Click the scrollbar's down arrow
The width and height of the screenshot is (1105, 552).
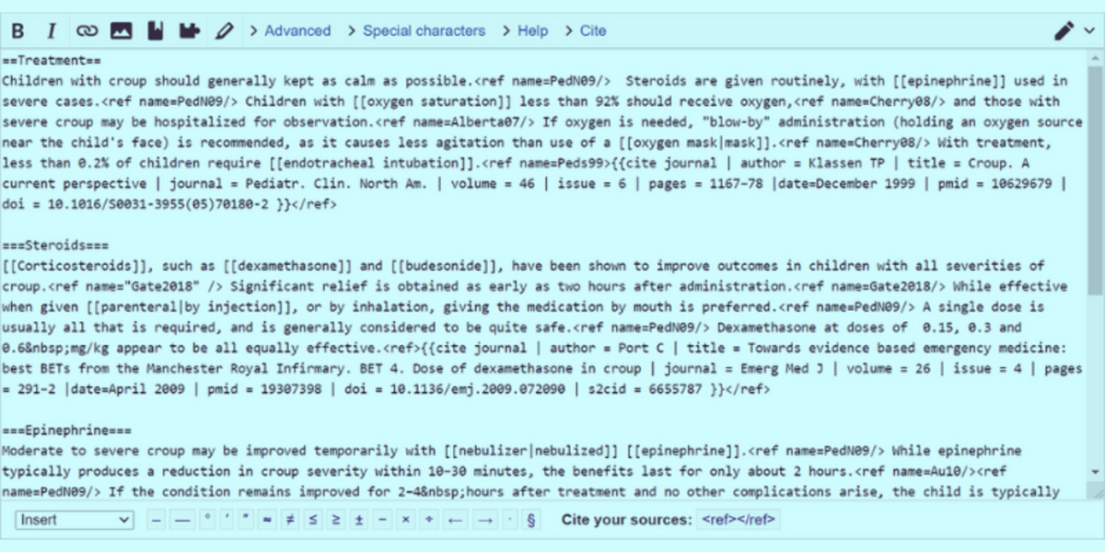pos(1094,472)
